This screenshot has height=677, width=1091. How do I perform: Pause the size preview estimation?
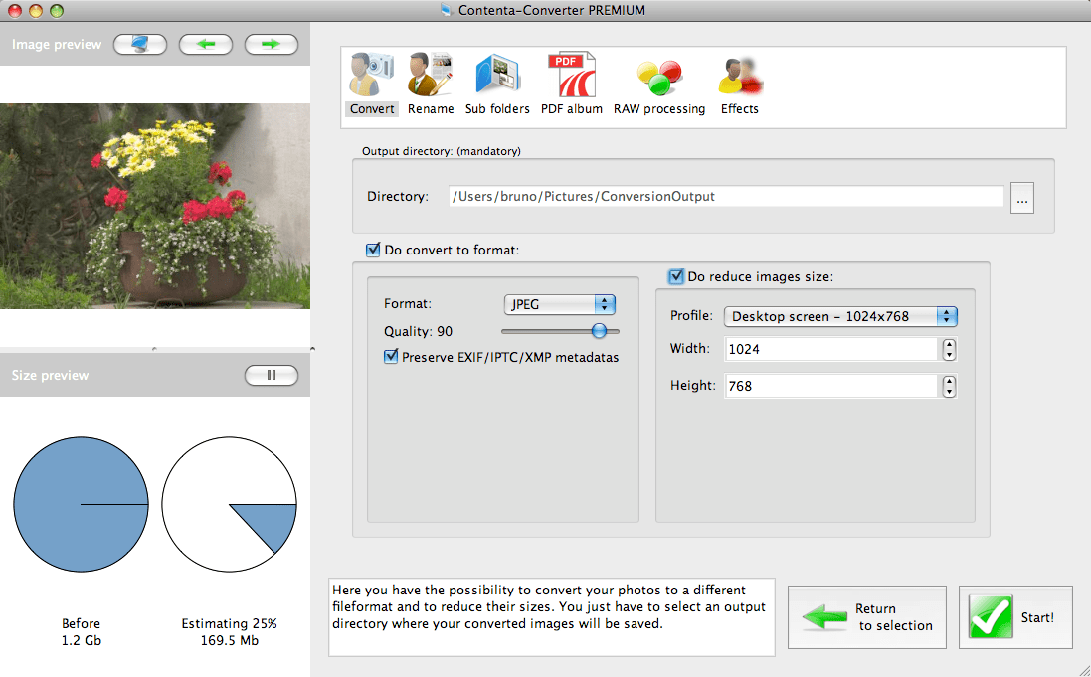tap(272, 375)
